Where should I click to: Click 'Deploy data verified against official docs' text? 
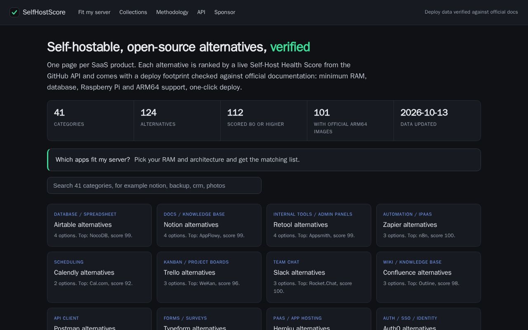(471, 12)
